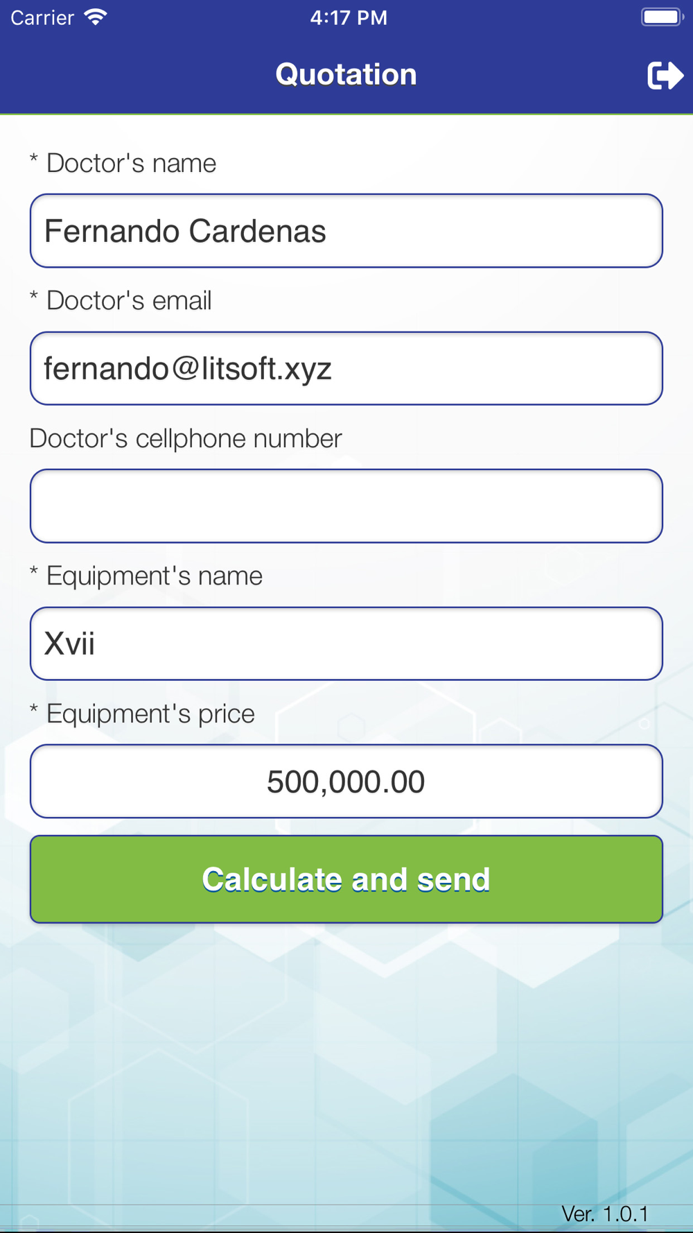
Task: Tap the 4:17 PM clock
Action: pos(348,17)
